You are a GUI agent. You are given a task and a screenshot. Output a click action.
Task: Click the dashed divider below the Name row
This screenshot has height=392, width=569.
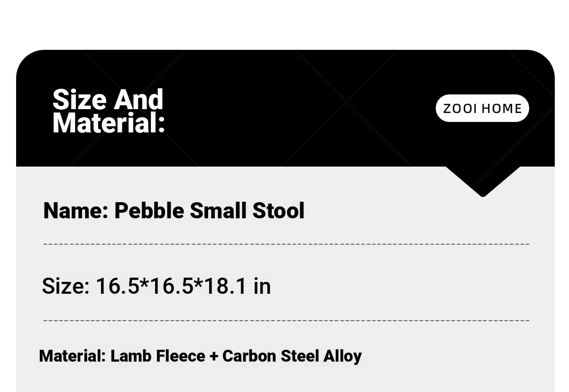point(286,244)
